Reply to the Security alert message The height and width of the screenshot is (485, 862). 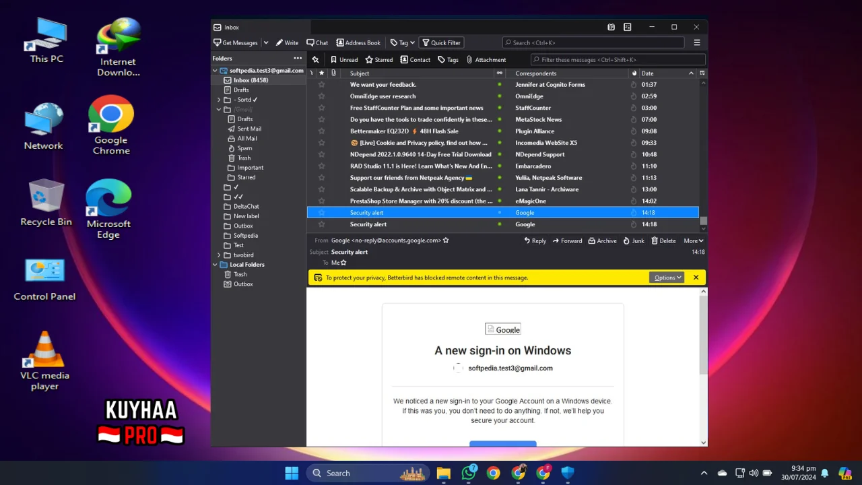(x=535, y=240)
